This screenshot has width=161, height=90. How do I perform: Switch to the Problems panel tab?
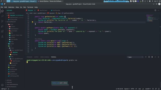coord(29,57)
